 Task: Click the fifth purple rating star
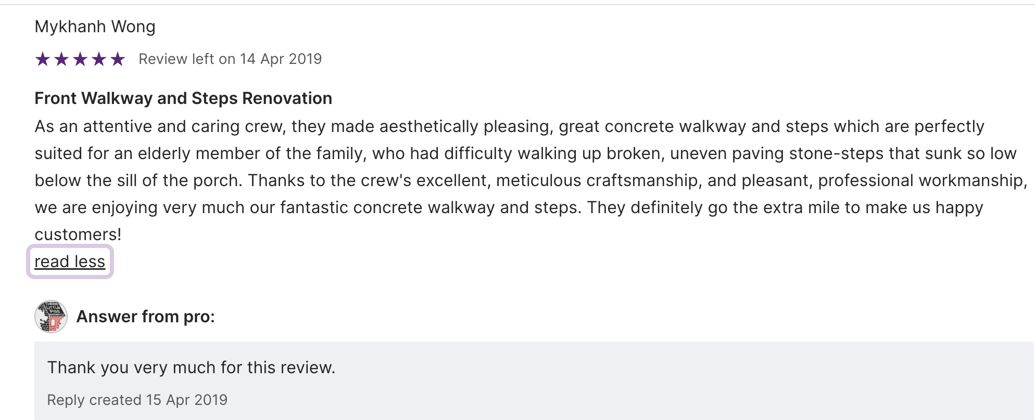118,59
